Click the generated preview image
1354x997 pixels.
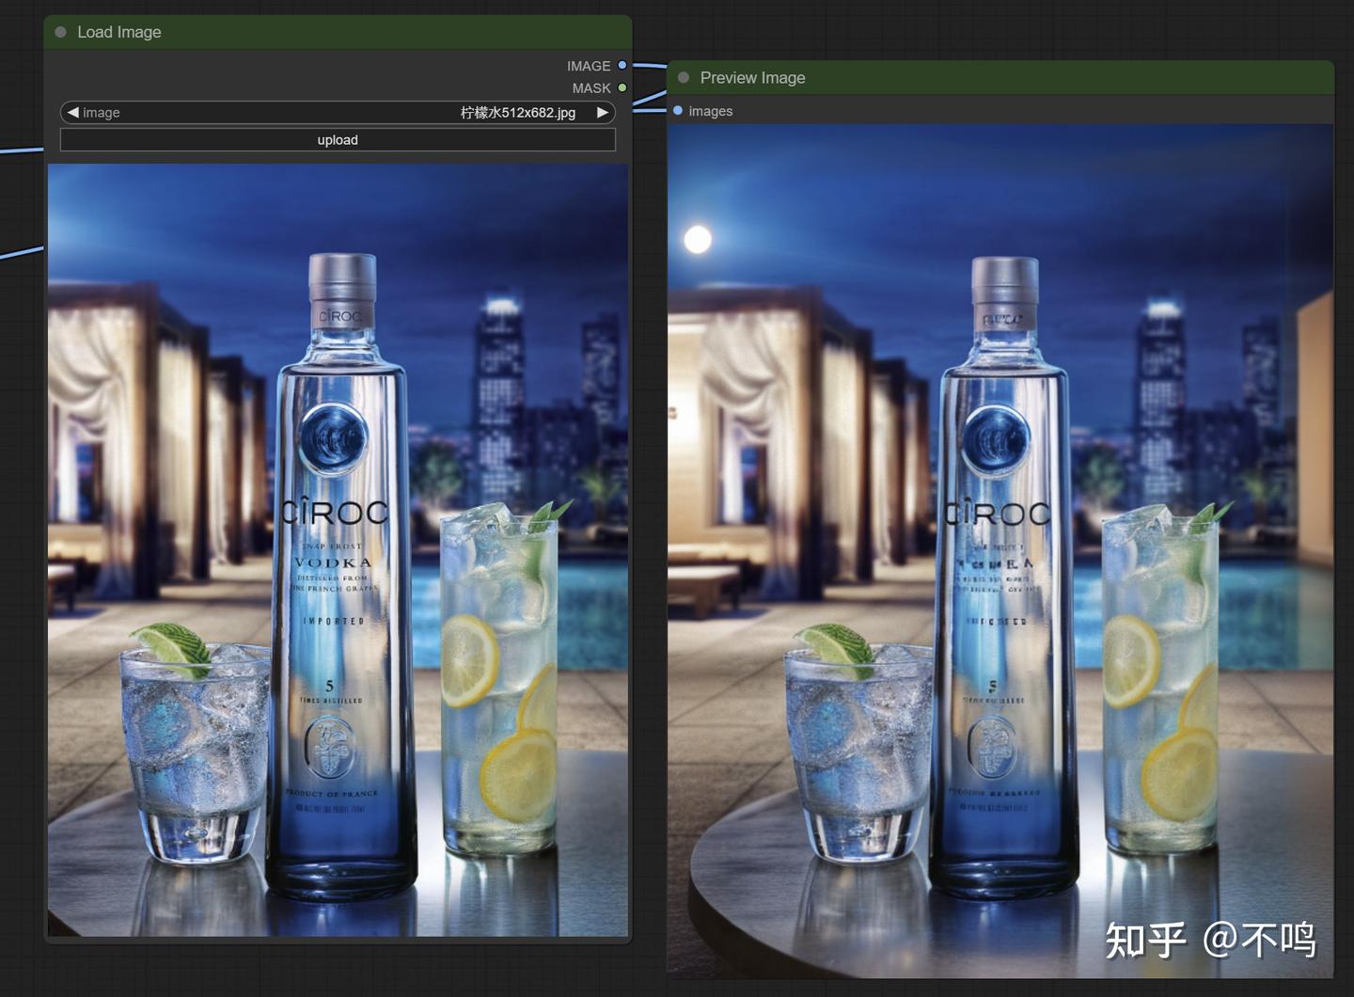click(x=1000, y=550)
